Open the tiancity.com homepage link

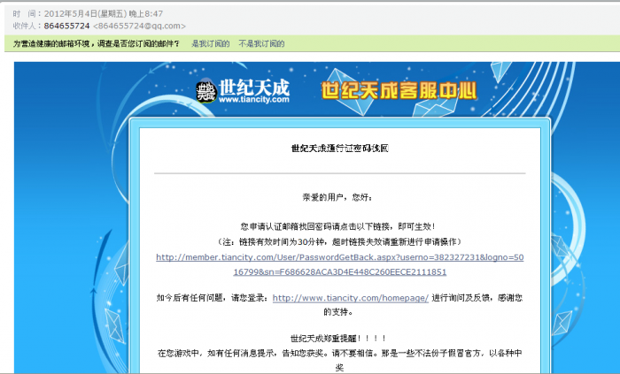click(351, 298)
